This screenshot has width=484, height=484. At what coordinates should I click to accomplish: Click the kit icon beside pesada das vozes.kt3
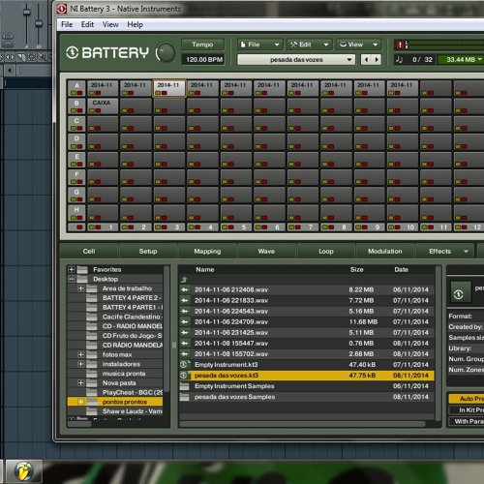tap(184, 376)
